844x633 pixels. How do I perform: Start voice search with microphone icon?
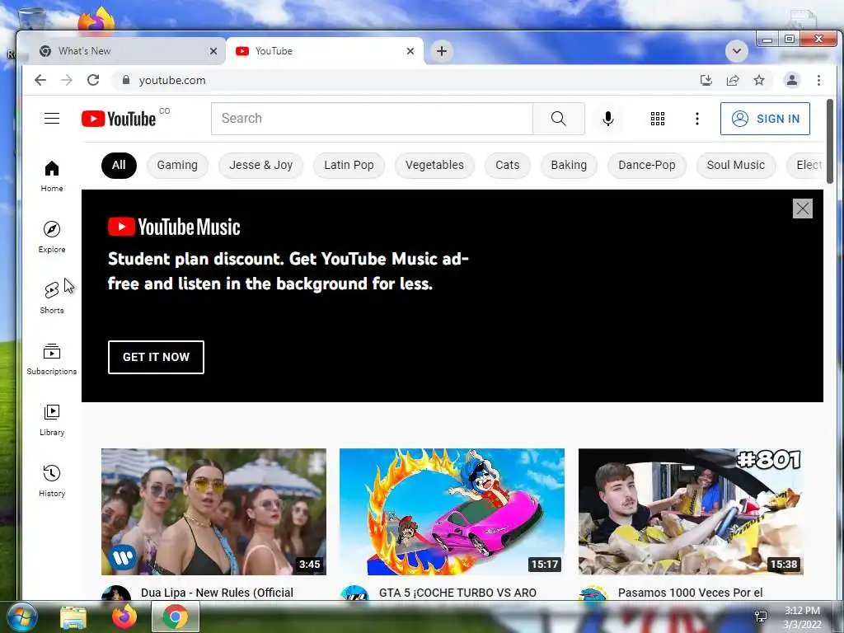pos(608,119)
